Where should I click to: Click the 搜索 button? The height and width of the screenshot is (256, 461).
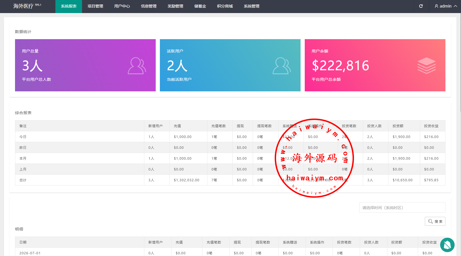tap(435, 221)
